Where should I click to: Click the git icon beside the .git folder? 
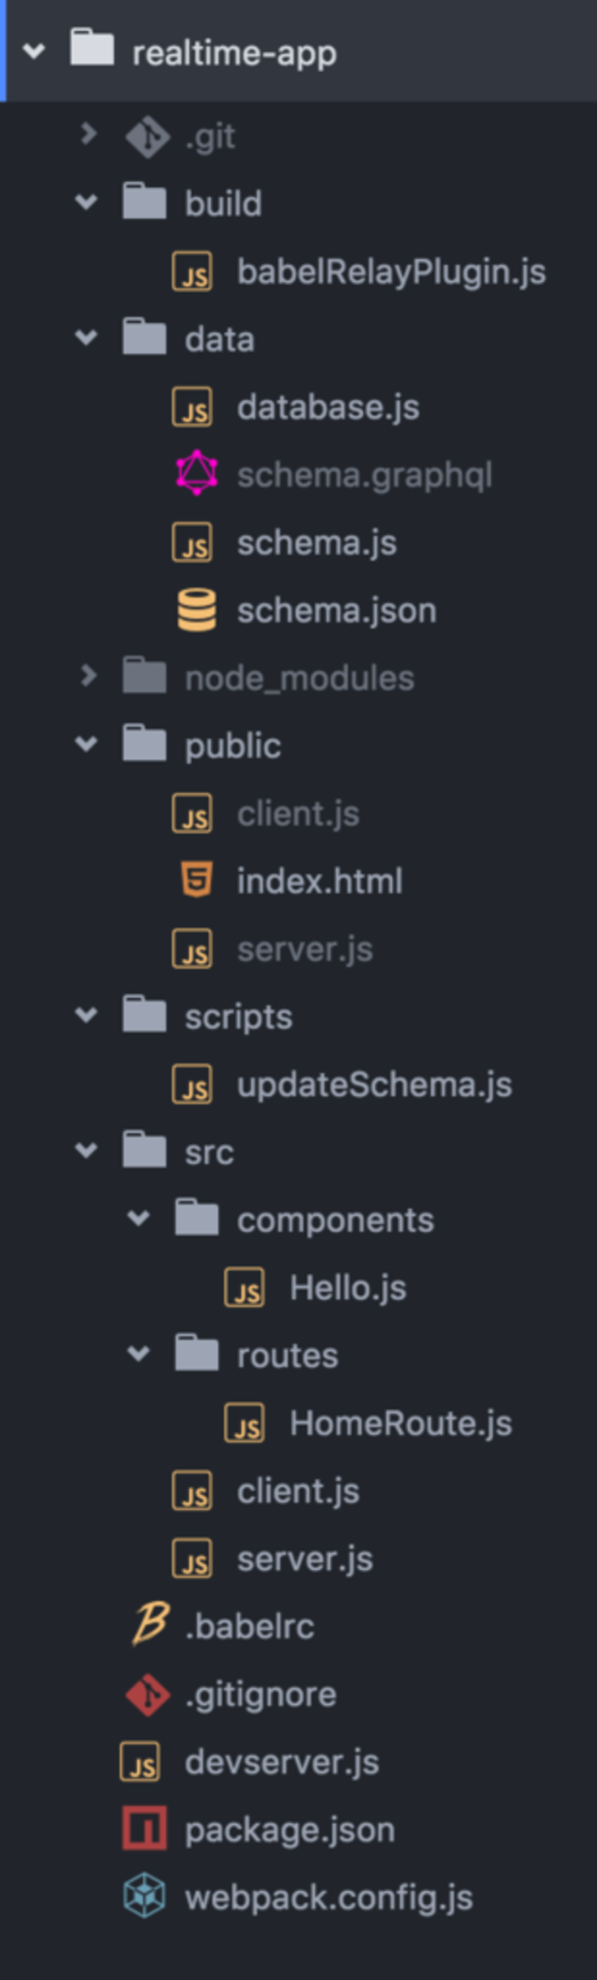[147, 136]
